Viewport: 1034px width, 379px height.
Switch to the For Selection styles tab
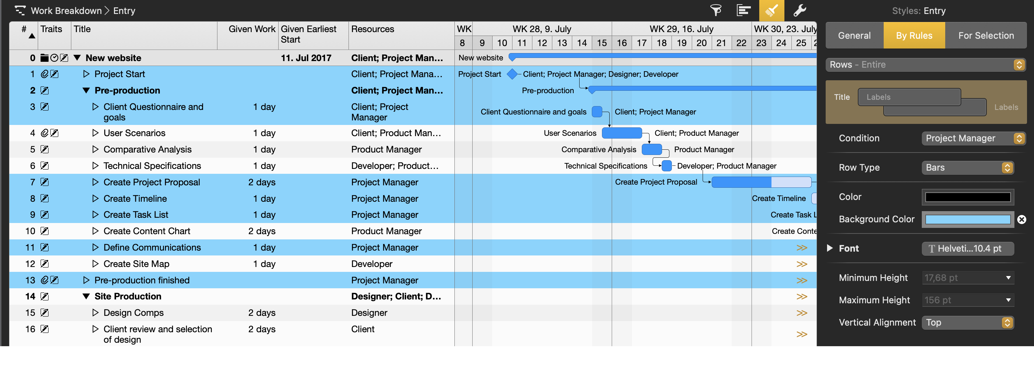(986, 35)
